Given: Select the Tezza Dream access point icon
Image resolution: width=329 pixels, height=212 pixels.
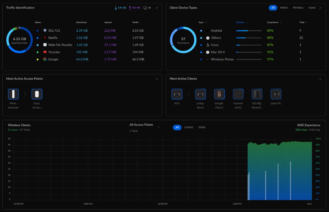Looking at the screenshot, I should tap(37, 94).
